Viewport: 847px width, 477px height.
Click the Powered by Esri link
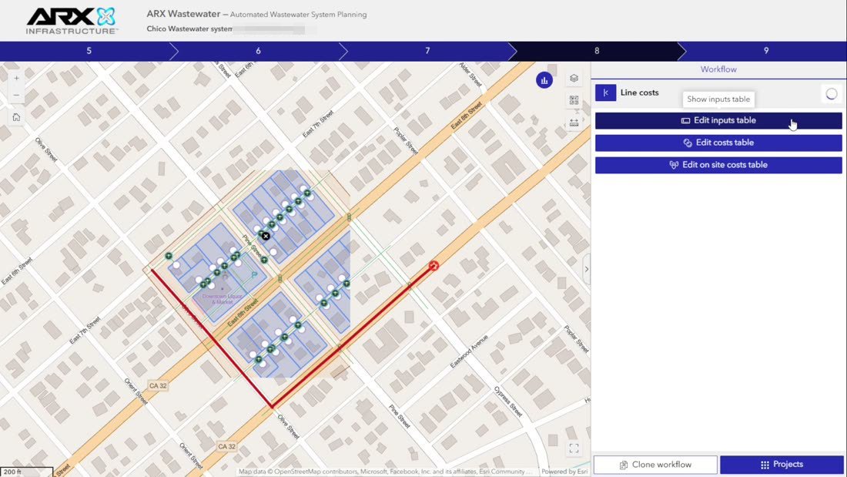pyautogui.click(x=564, y=472)
